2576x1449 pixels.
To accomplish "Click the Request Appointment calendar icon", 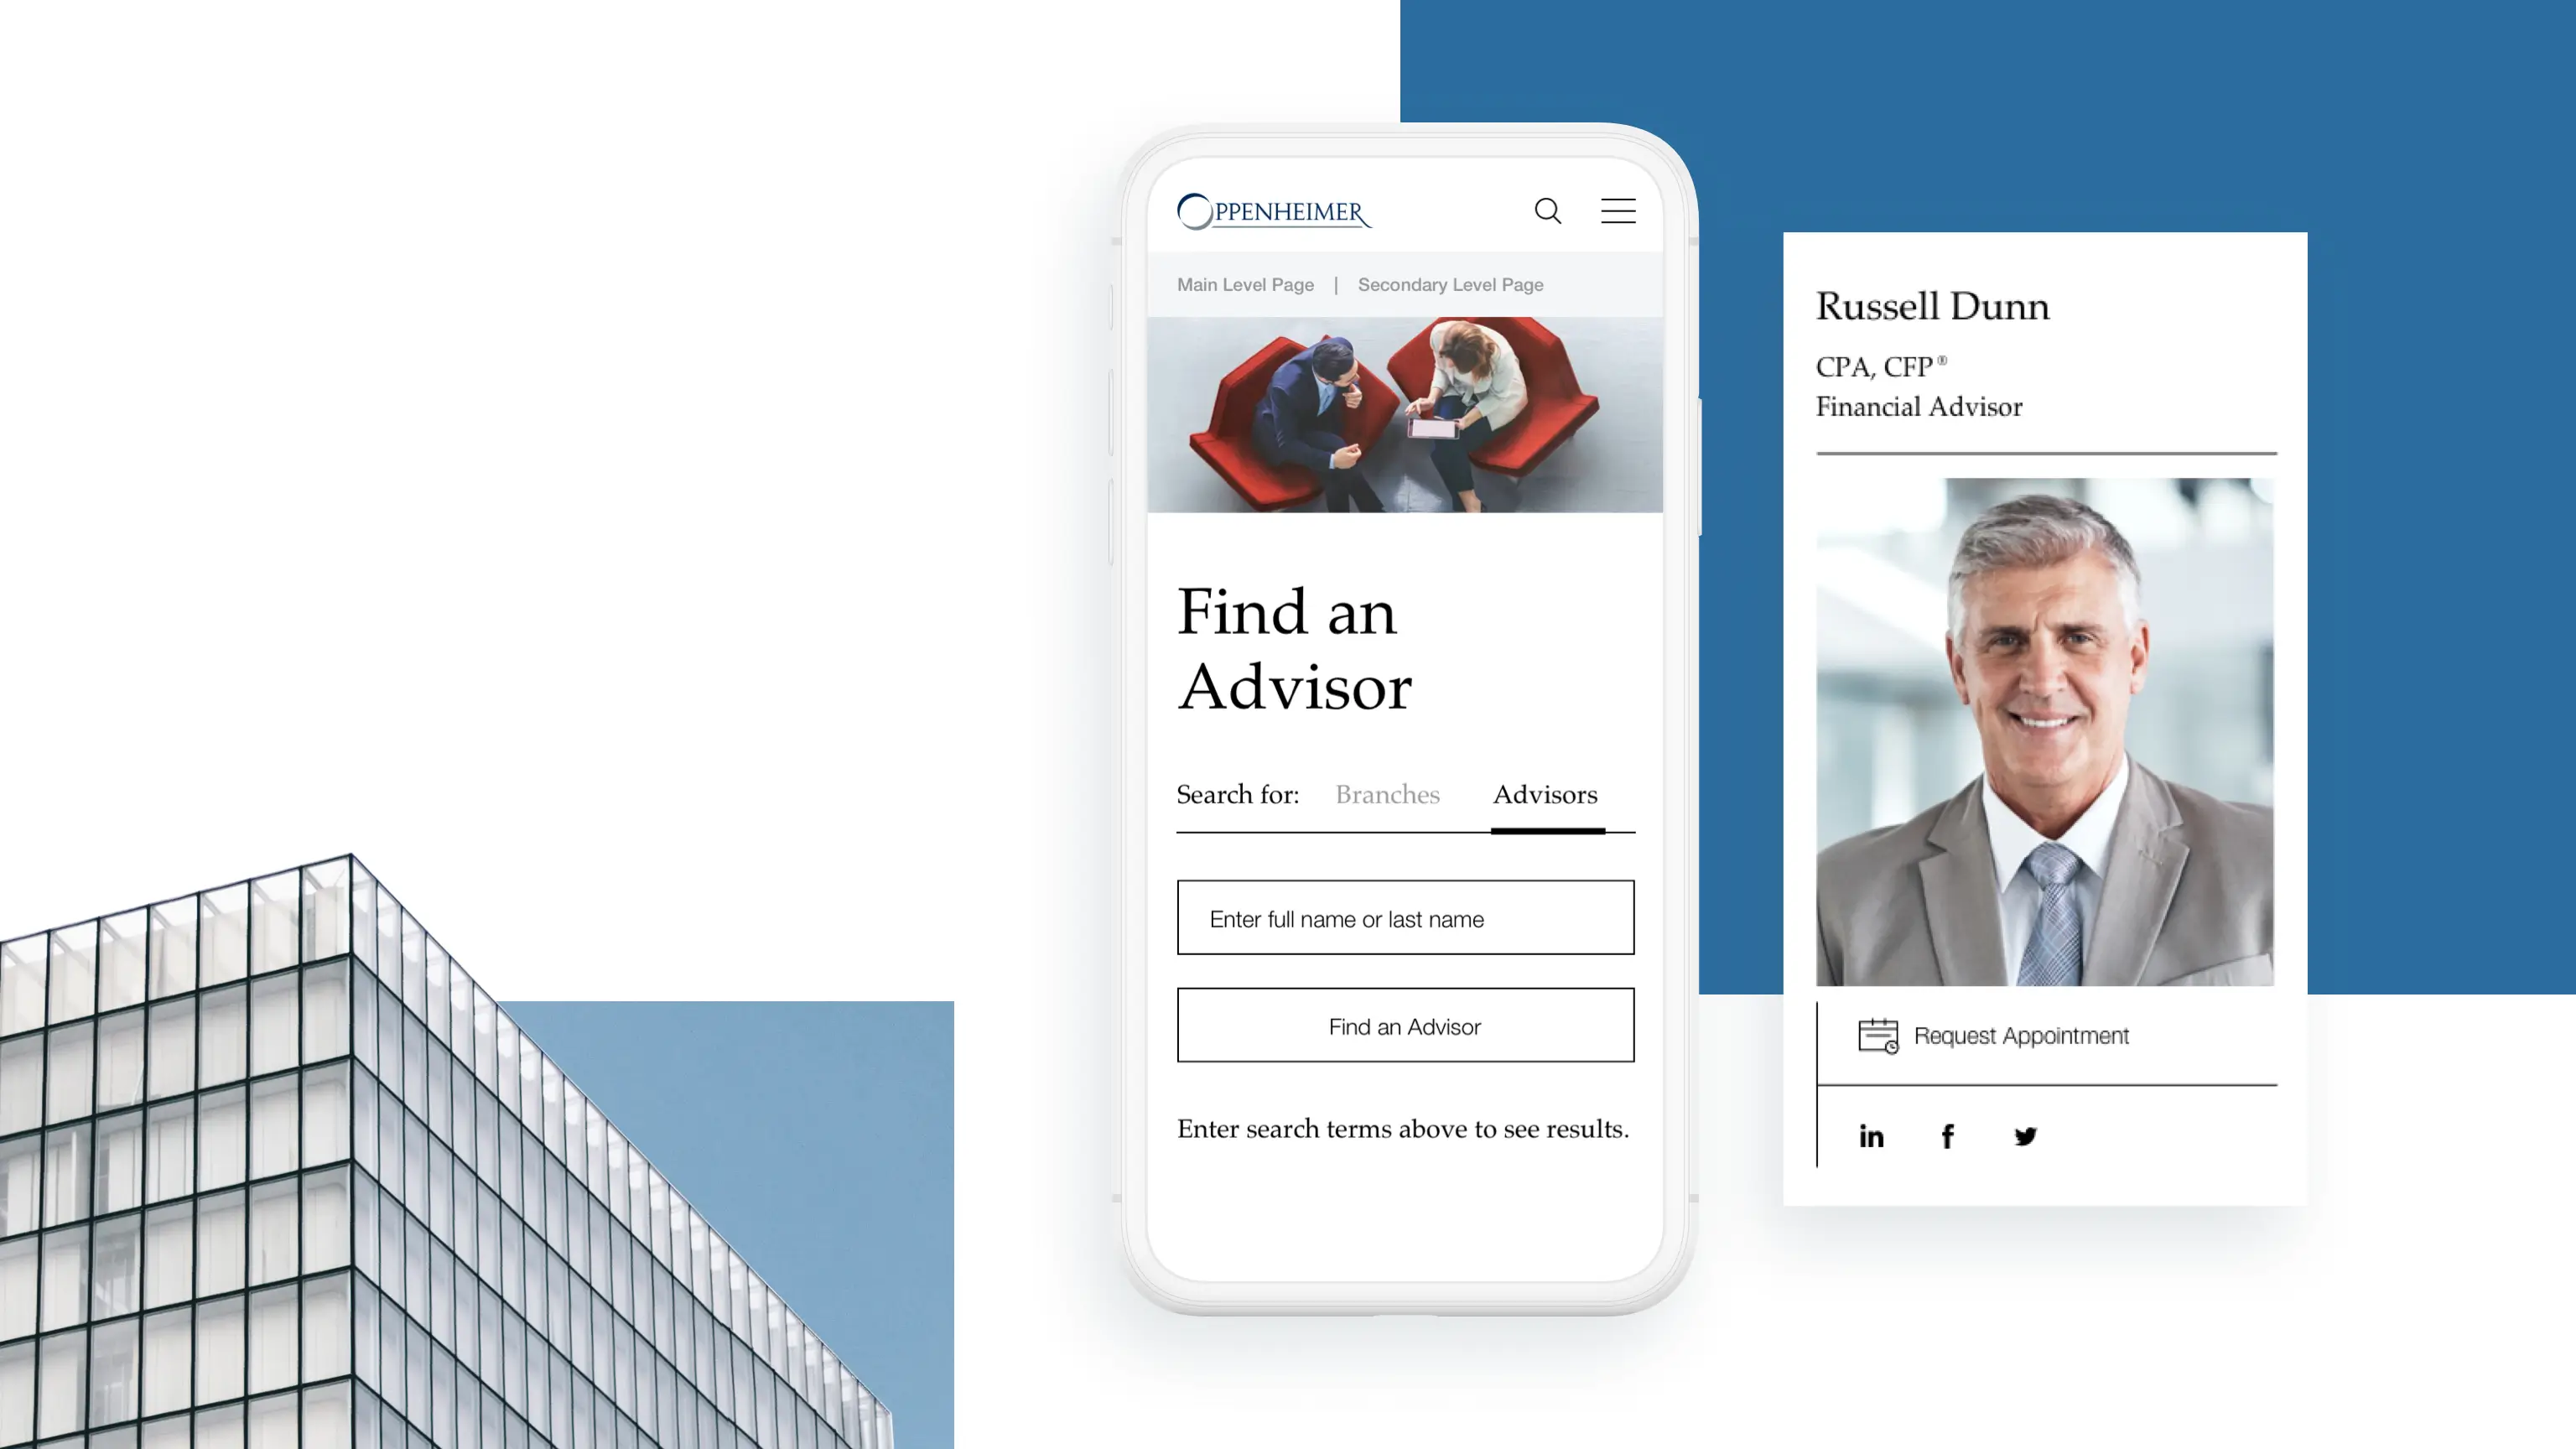I will pos(1879,1035).
